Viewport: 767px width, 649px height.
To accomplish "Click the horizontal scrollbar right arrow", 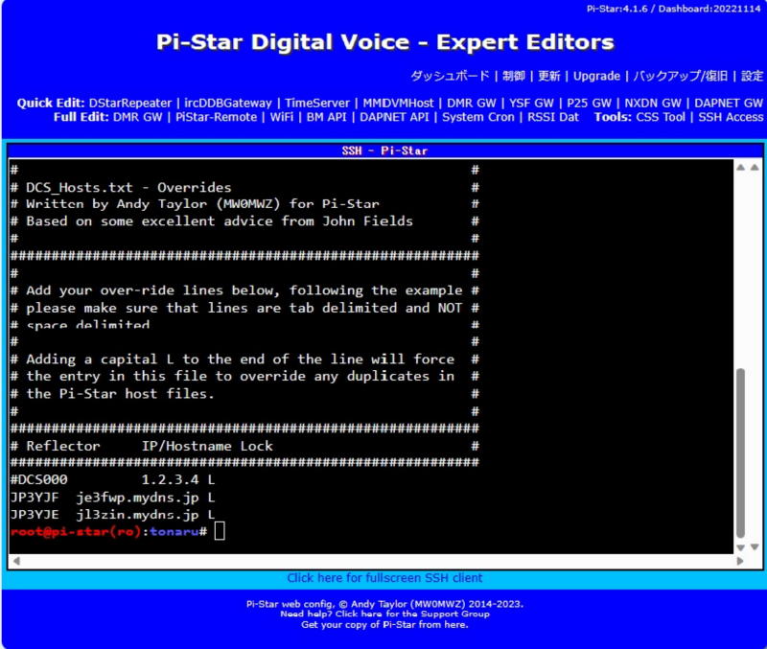I will pos(740,561).
